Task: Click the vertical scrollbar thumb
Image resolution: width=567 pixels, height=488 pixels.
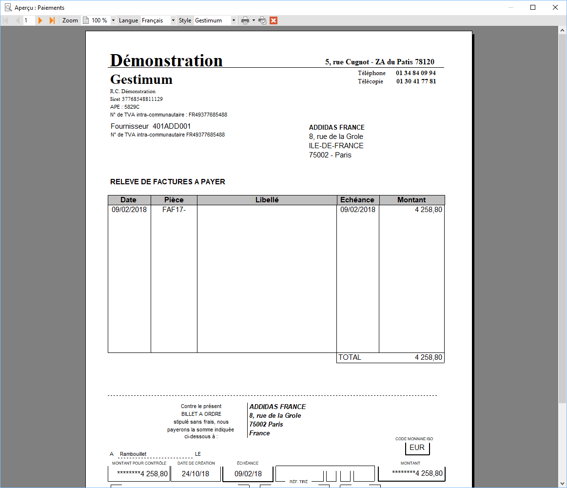Action: [x=562, y=219]
